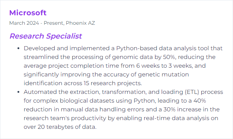Click the (ETL) abbreviation in second bullet
The height and width of the screenshot is (139, 233).
click(x=192, y=92)
